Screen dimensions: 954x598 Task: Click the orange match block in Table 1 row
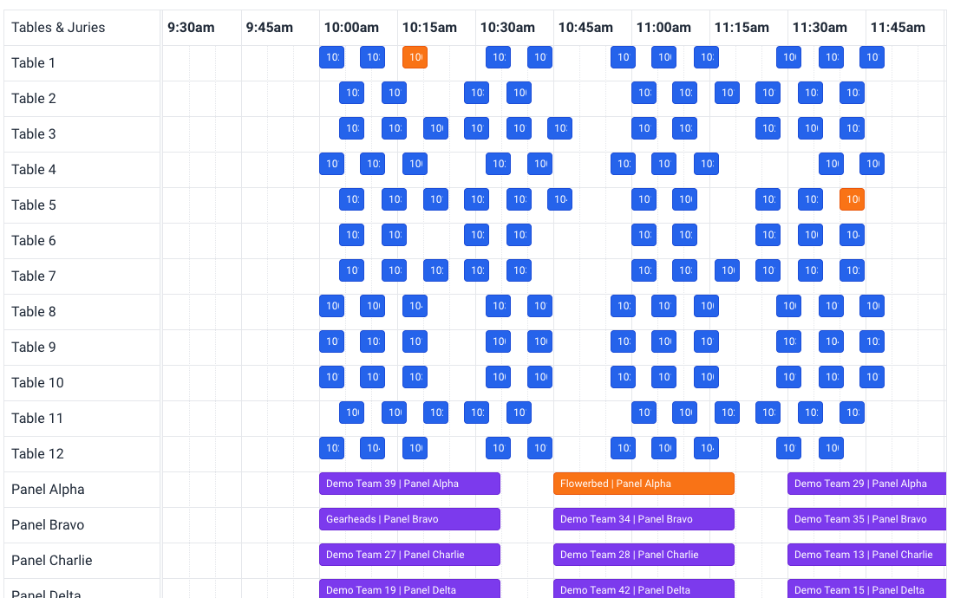click(x=415, y=57)
